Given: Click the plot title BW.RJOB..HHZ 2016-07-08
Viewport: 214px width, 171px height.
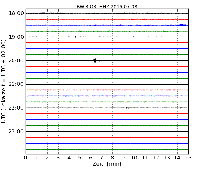Looking at the screenshot, I should [107, 7].
